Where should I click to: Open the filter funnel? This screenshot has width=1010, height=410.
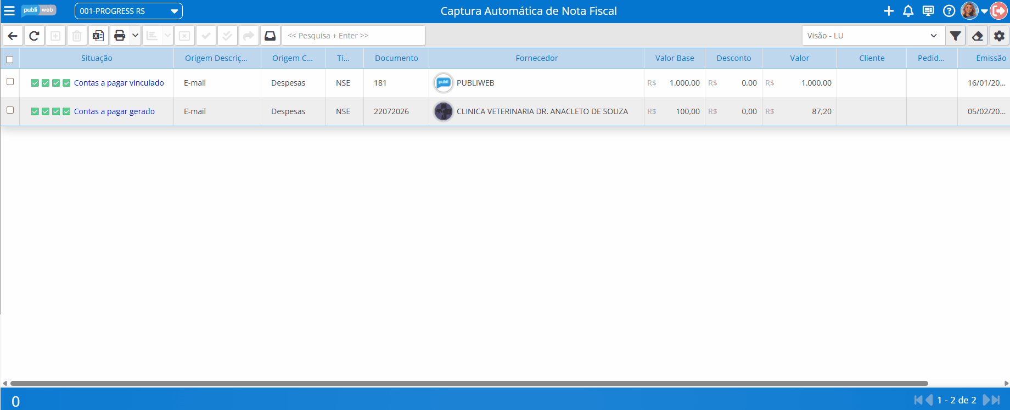click(956, 36)
